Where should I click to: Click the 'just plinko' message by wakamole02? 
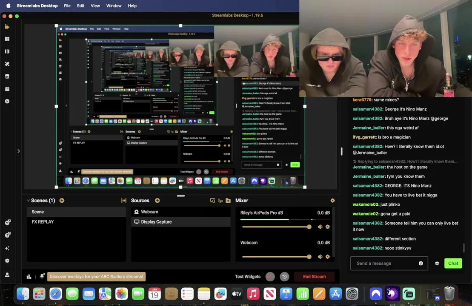[x=390, y=204]
